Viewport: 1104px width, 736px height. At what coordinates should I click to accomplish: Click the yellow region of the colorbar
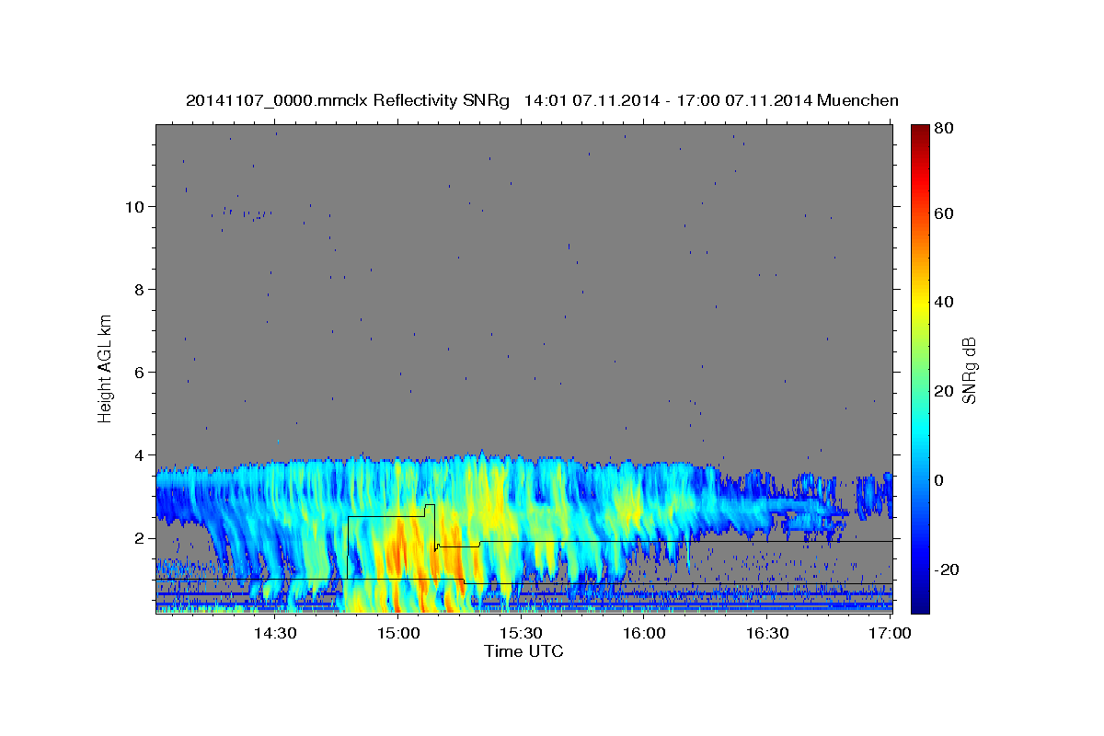click(x=920, y=304)
